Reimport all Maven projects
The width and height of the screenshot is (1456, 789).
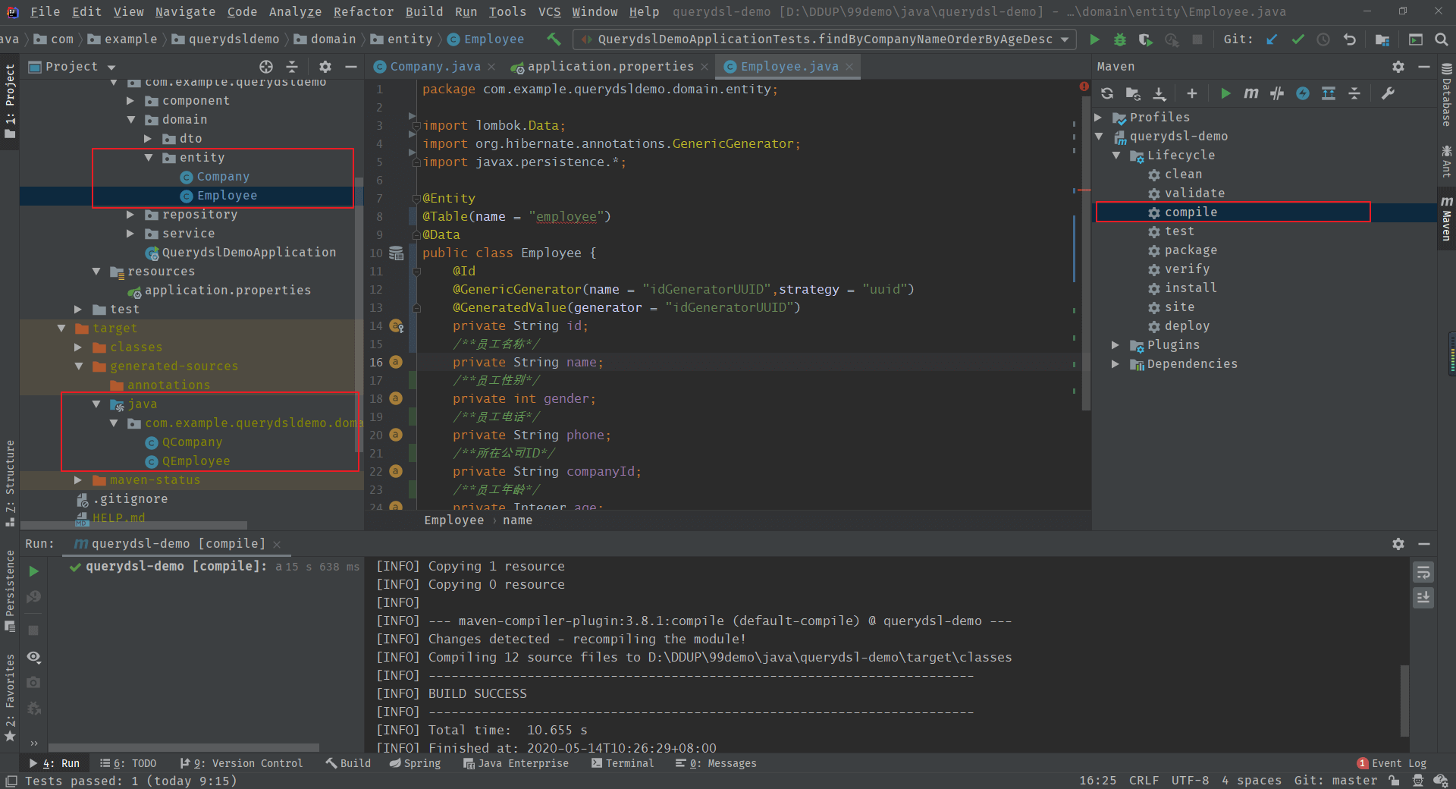(x=1107, y=93)
